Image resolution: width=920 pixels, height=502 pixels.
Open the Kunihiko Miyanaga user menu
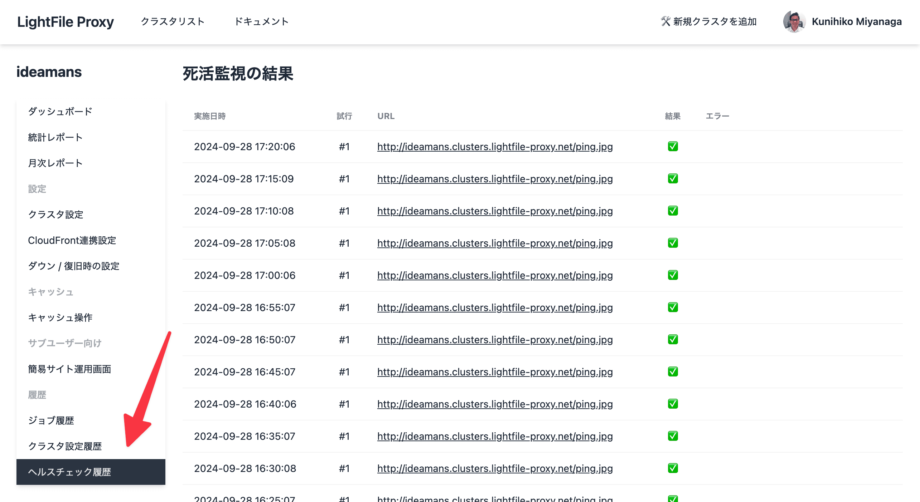pyautogui.click(x=856, y=21)
